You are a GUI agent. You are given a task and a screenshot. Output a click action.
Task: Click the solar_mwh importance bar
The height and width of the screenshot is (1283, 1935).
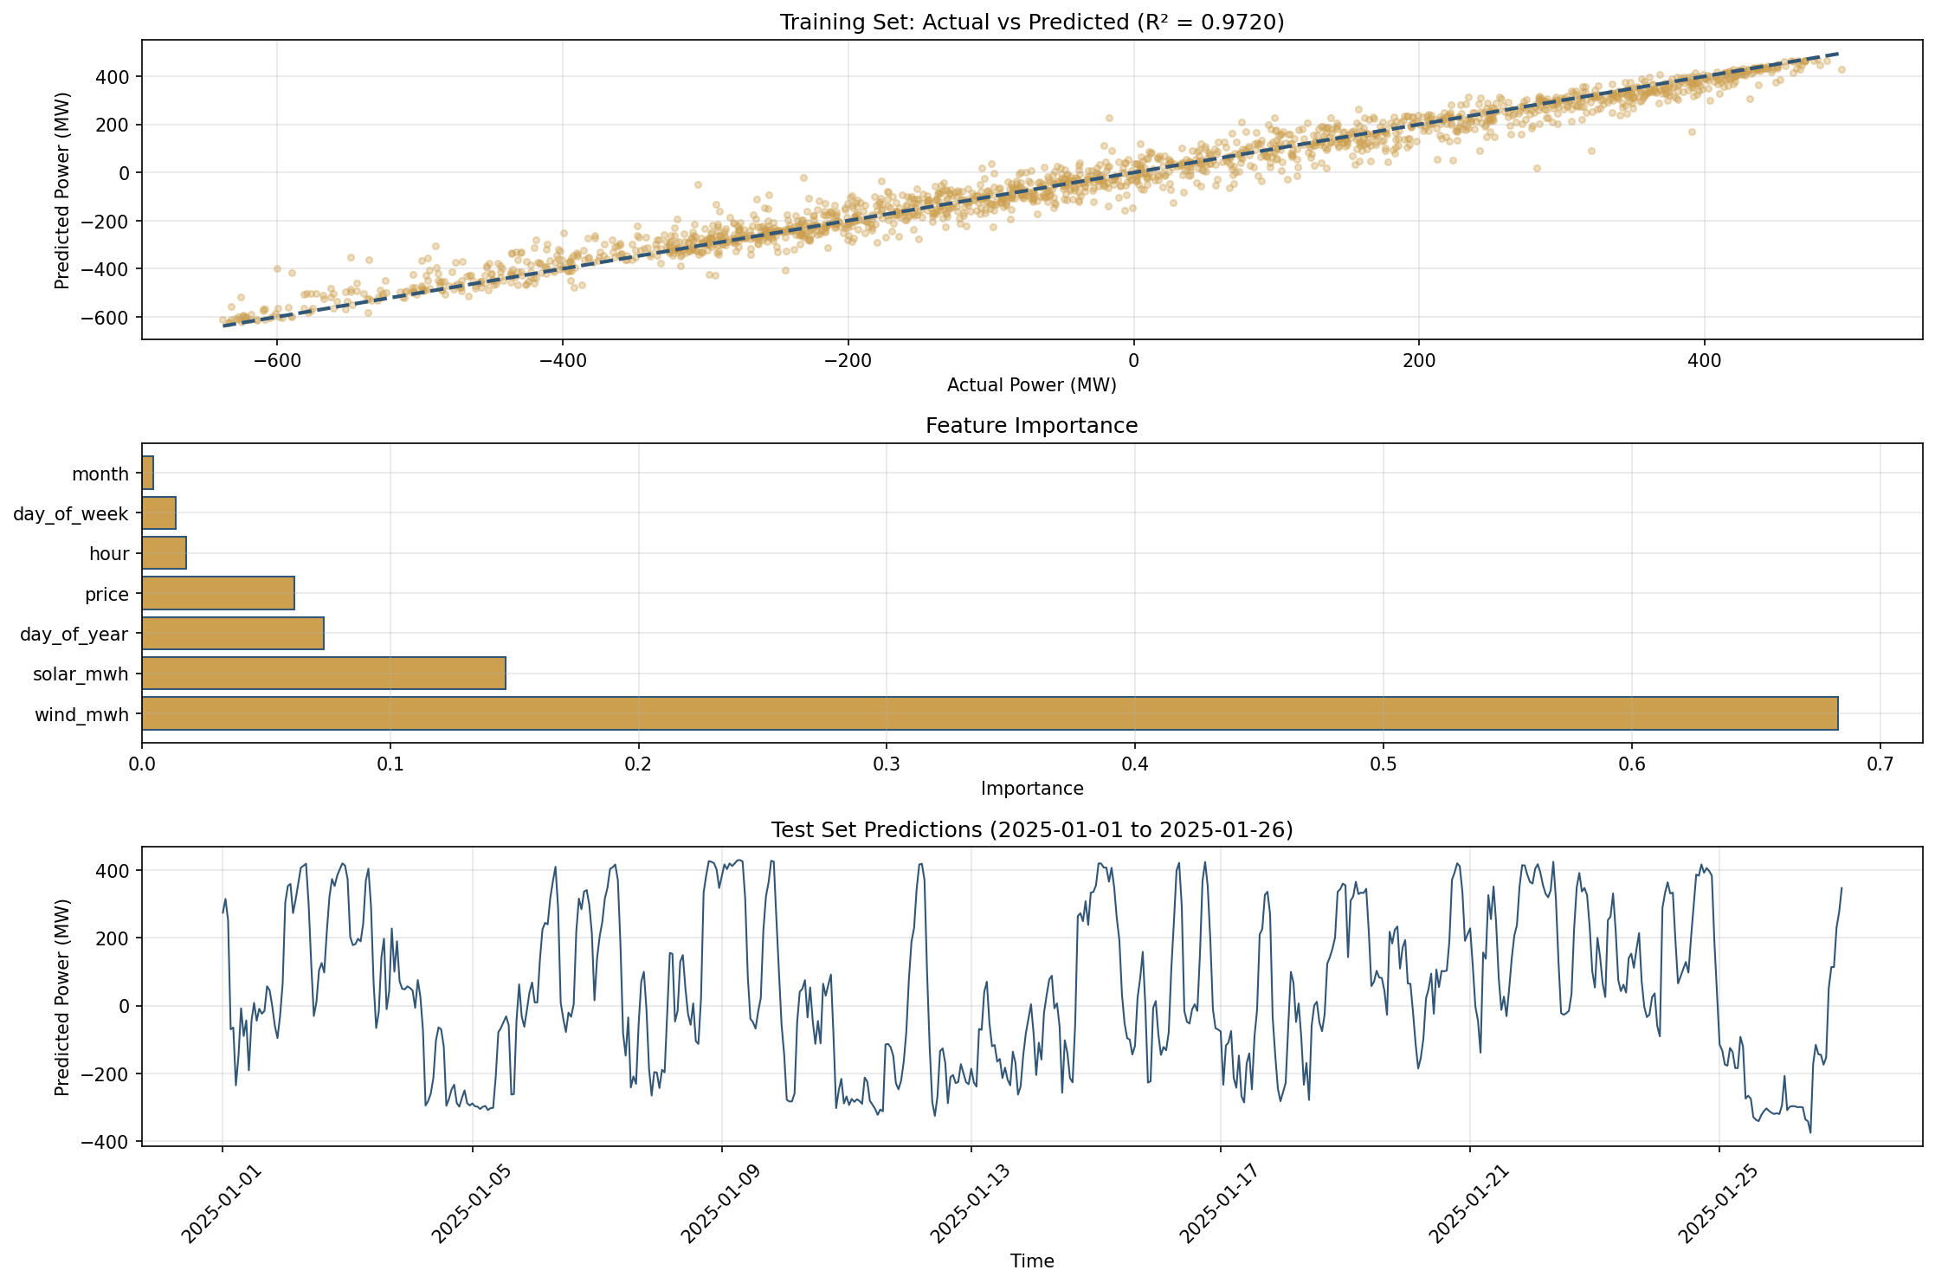click(x=324, y=674)
